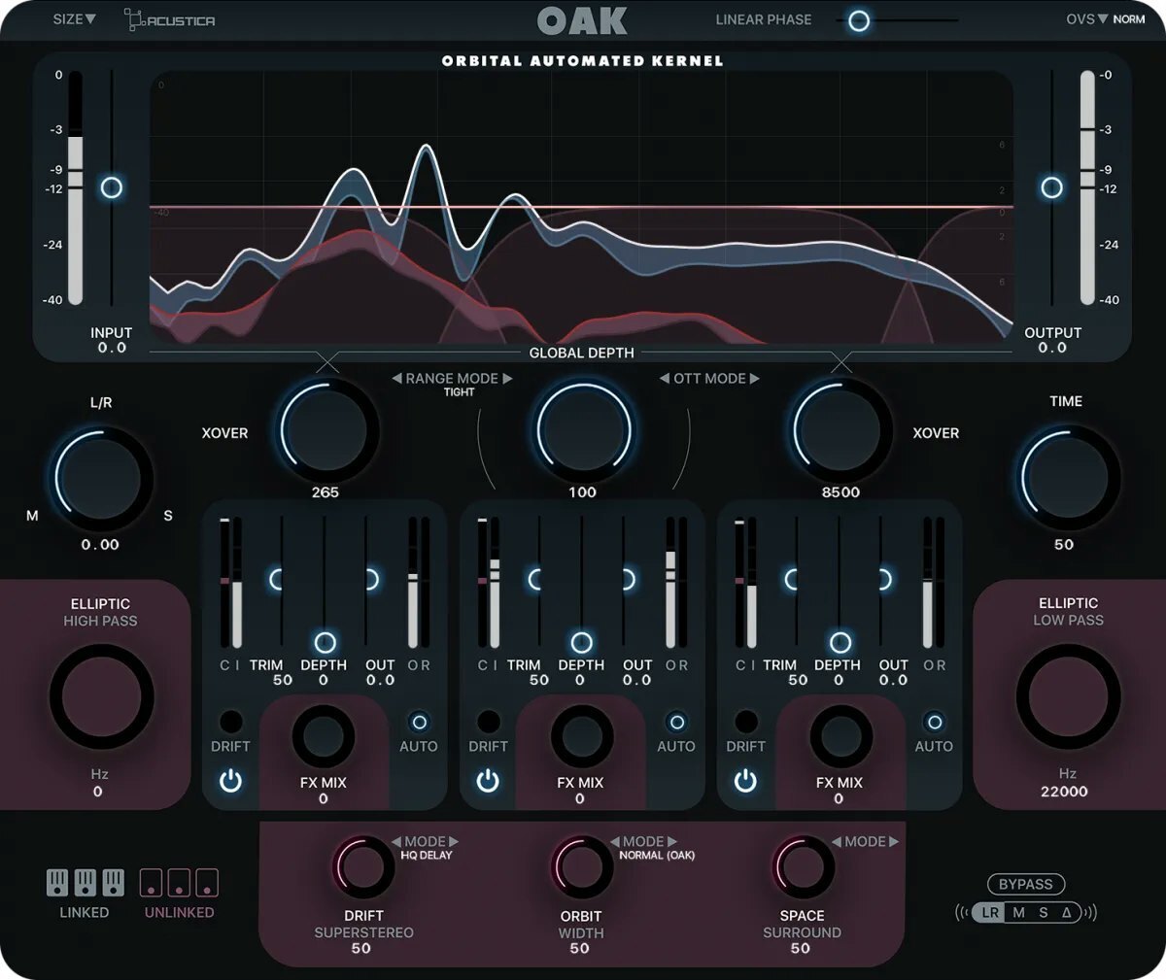The width and height of the screenshot is (1166, 980).
Task: Toggle AUTO on the mid band
Action: coord(676,722)
